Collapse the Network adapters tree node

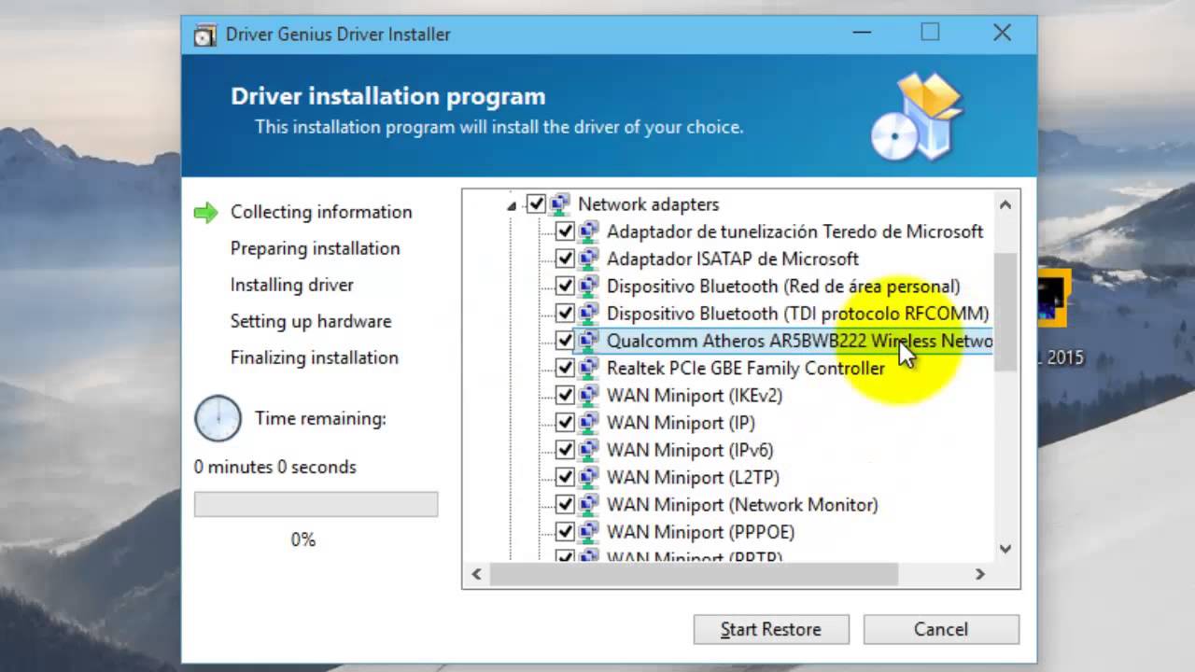(512, 205)
